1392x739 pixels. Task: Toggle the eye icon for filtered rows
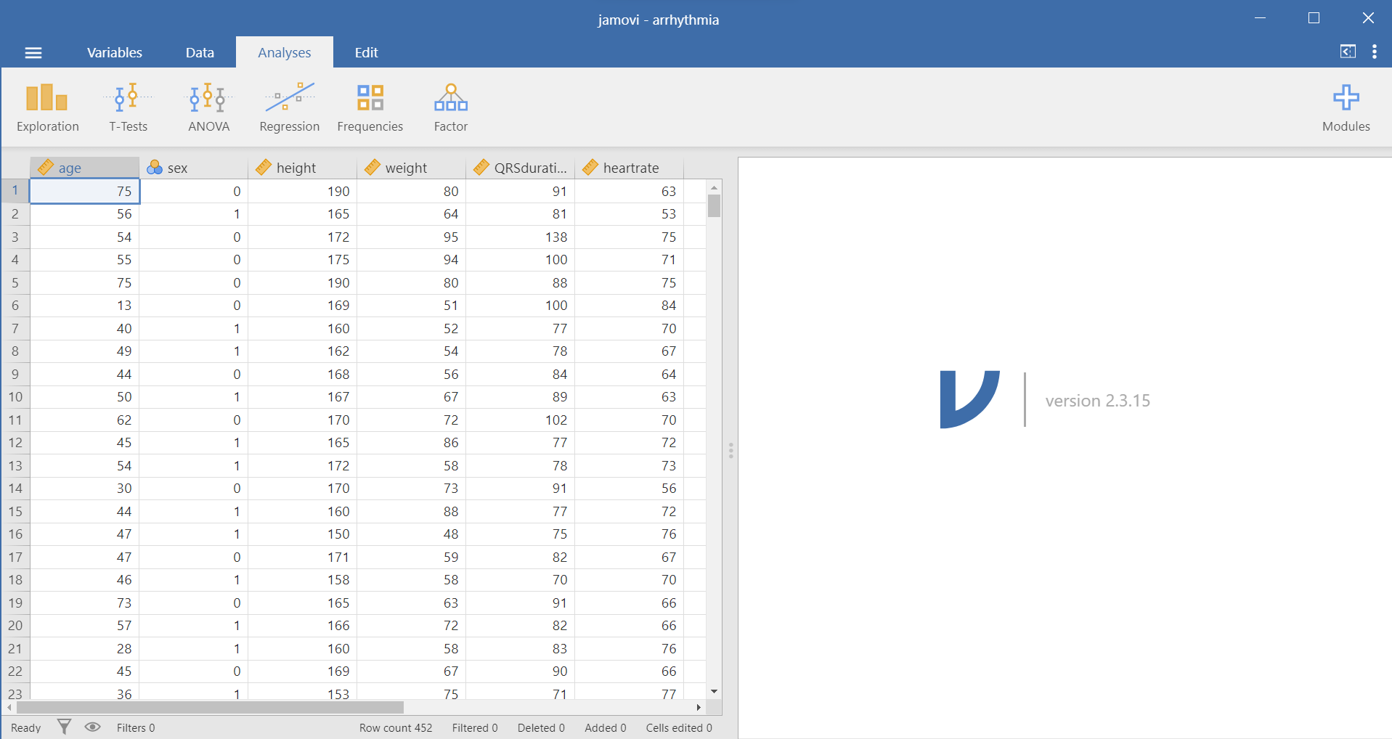(x=92, y=727)
